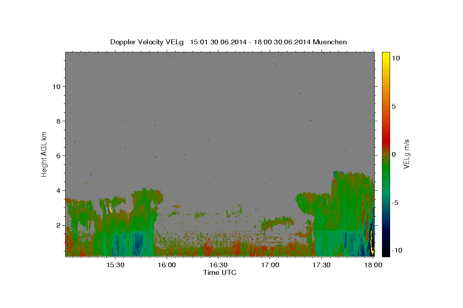Image resolution: width=463 pixels, height=308 pixels.
Task: Click the height axis label 2
Action: point(58,225)
